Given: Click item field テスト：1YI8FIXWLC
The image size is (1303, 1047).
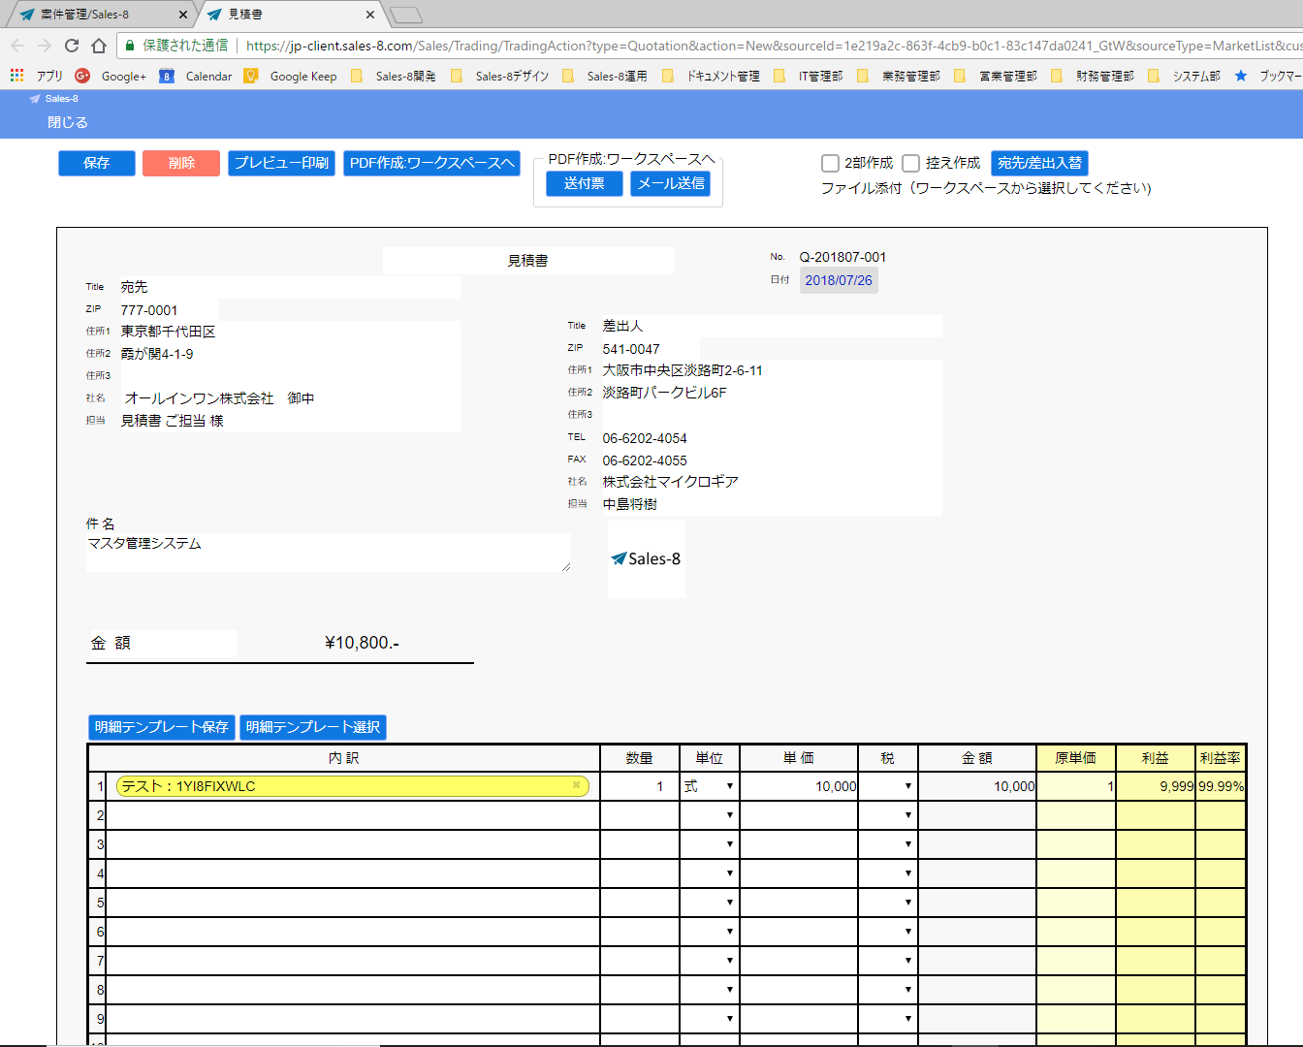Looking at the screenshot, I should pos(352,786).
